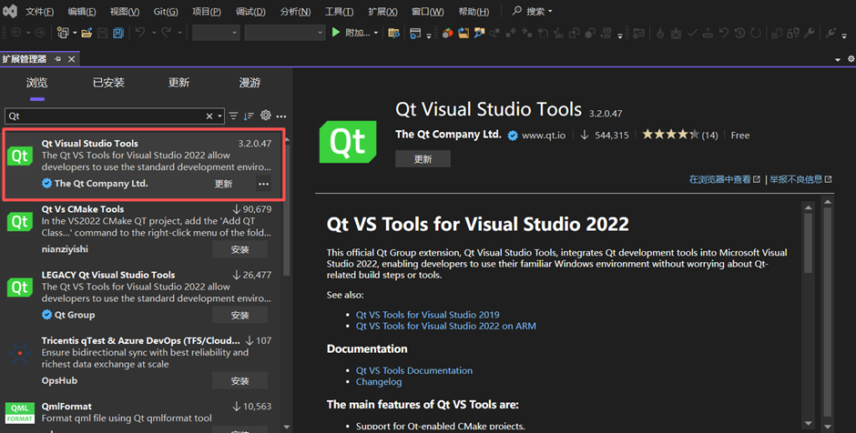Select the LEGACY Qt Visual Studio Tools title
This screenshot has width=856, height=433.
point(108,275)
